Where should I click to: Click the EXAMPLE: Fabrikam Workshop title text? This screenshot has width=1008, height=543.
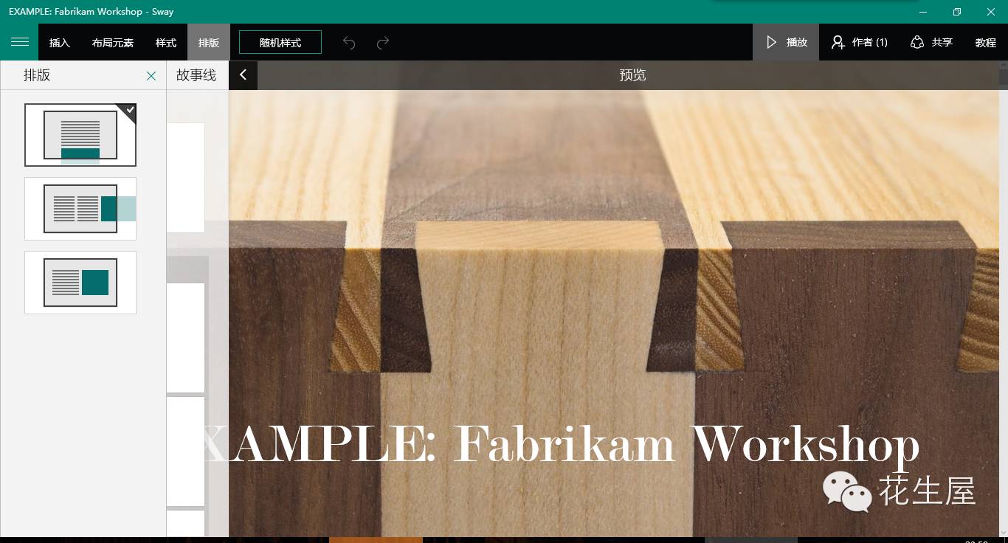(x=561, y=444)
